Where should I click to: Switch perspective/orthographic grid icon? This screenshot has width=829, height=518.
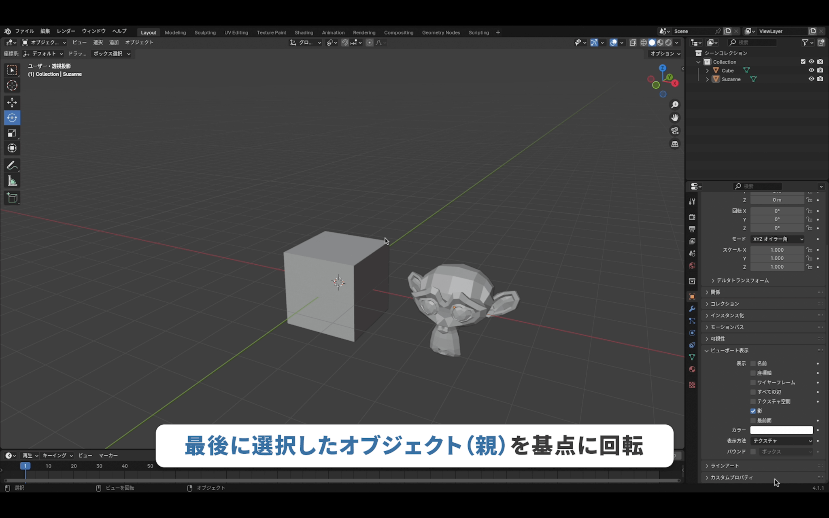[675, 144]
